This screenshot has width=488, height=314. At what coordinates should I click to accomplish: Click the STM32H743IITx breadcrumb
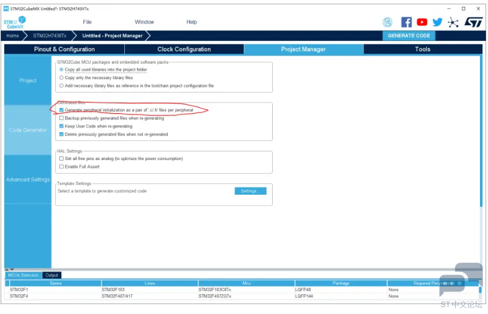[50, 36]
